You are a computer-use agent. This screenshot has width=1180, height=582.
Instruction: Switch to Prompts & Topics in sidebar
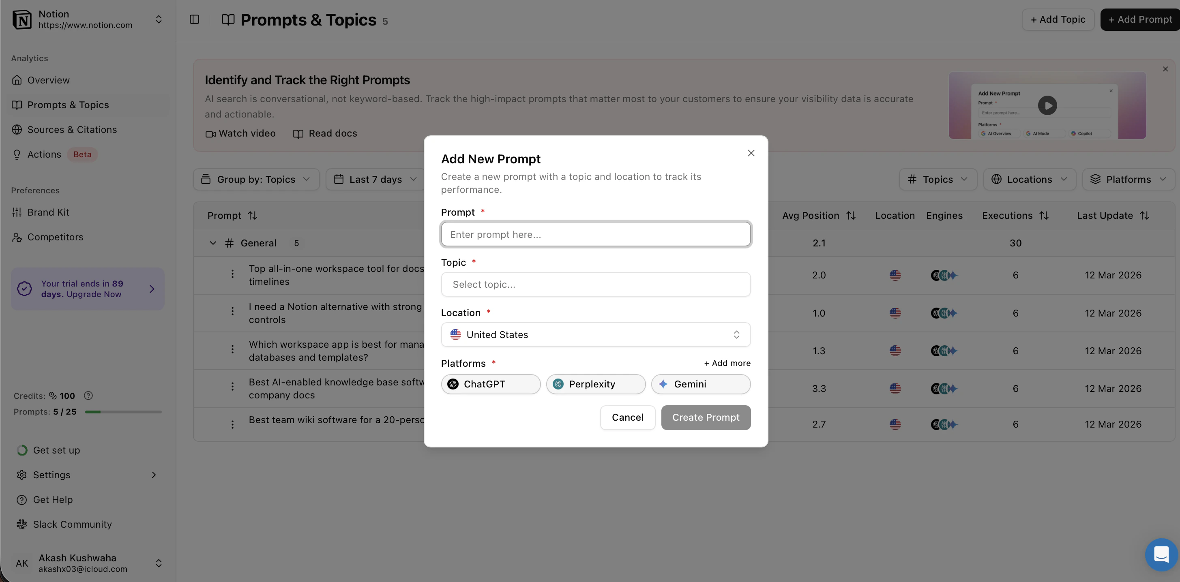[x=67, y=105]
